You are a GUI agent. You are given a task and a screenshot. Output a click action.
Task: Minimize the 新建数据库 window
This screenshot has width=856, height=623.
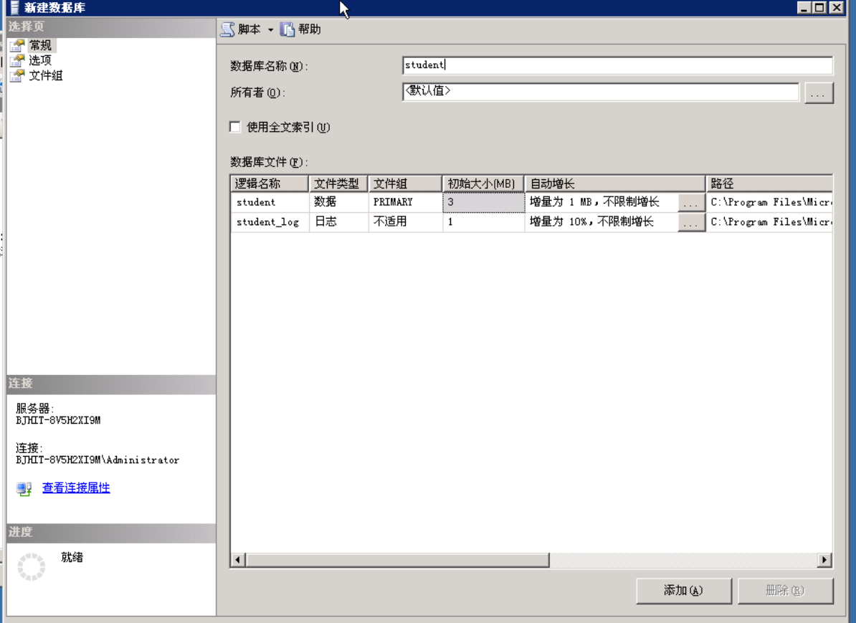(804, 7)
